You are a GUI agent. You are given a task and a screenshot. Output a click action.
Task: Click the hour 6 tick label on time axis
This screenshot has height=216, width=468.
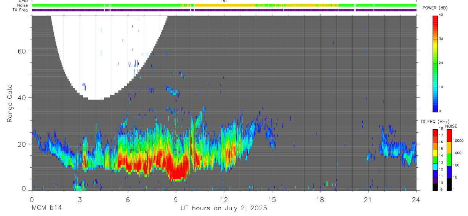[x=128, y=200]
